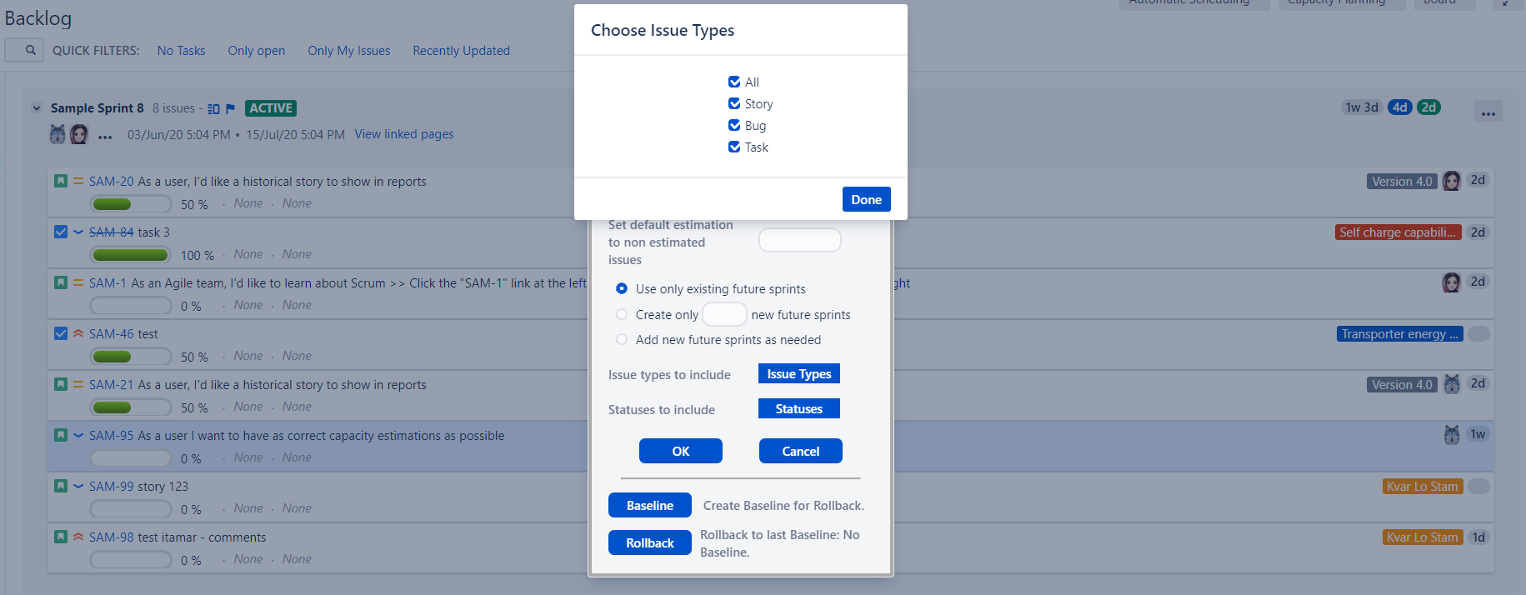Click the 'Kvar Lo Stam' label on SAM-99 row
Image resolution: width=1526 pixels, height=595 pixels.
[x=1423, y=487]
